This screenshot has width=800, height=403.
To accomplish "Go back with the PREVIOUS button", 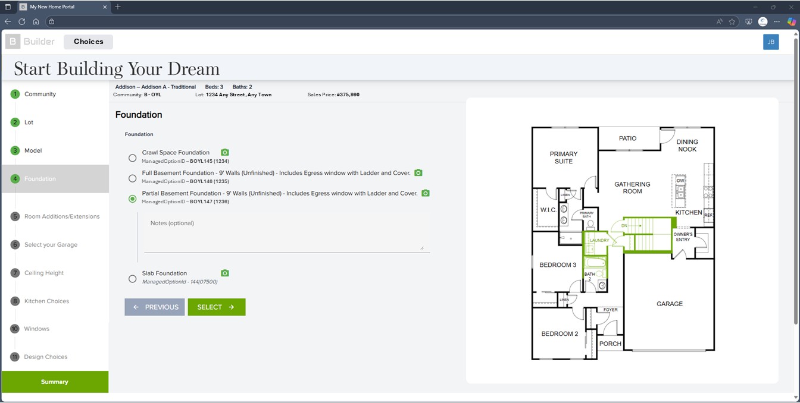I will click(155, 307).
